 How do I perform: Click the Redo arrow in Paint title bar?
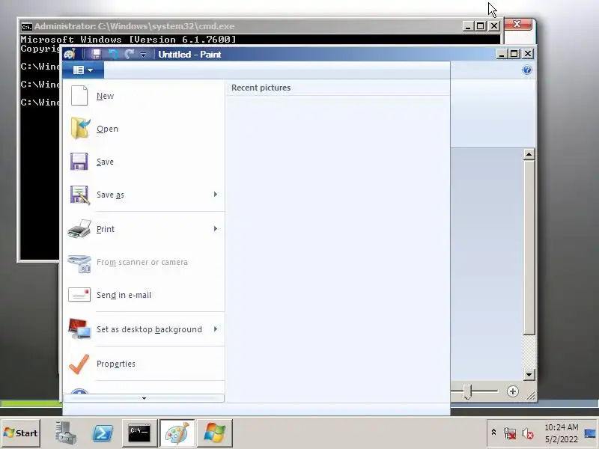click(130, 54)
